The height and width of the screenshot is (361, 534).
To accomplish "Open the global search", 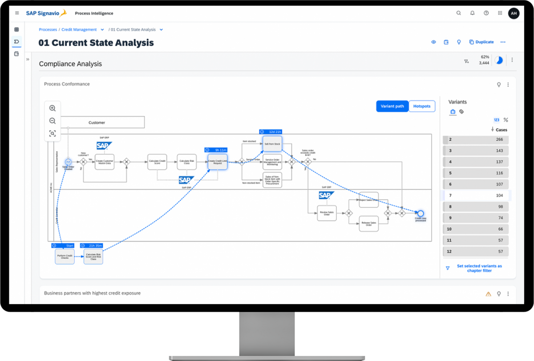I will click(459, 13).
